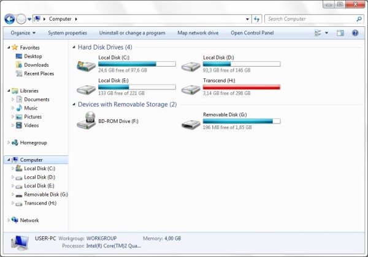368x257 pixels.
Task: Click the Back navigation arrow button
Action: pos(9,19)
